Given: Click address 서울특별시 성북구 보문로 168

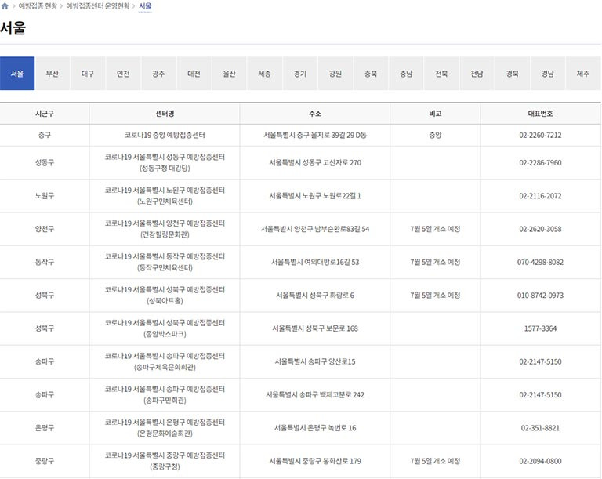Looking at the screenshot, I should 315,328.
